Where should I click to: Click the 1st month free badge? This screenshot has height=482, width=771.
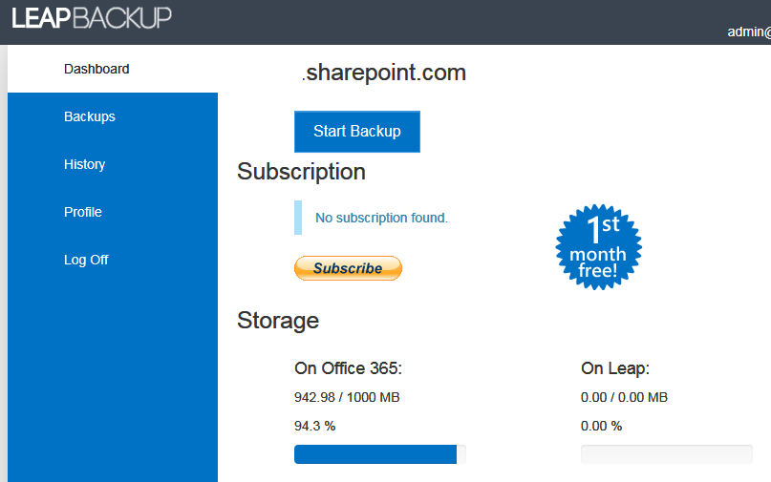tap(598, 247)
